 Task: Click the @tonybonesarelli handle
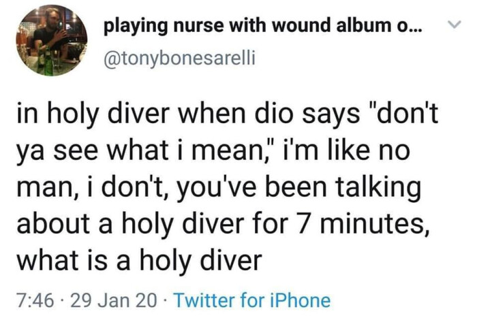179,58
